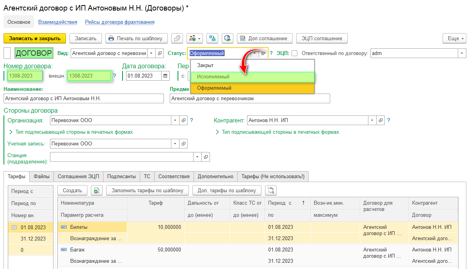473x269 pixels.
Task: Open the Рейсы договора фрахтования link
Action: coord(119,22)
